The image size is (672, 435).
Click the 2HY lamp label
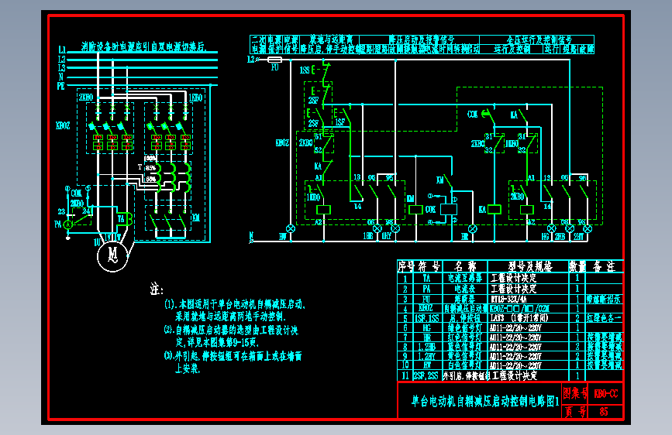coord(578,236)
